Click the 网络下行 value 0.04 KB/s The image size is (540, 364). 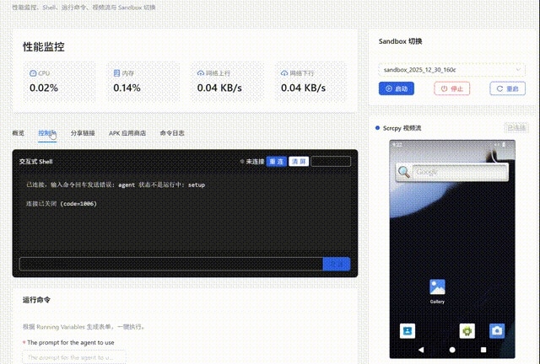click(303, 88)
